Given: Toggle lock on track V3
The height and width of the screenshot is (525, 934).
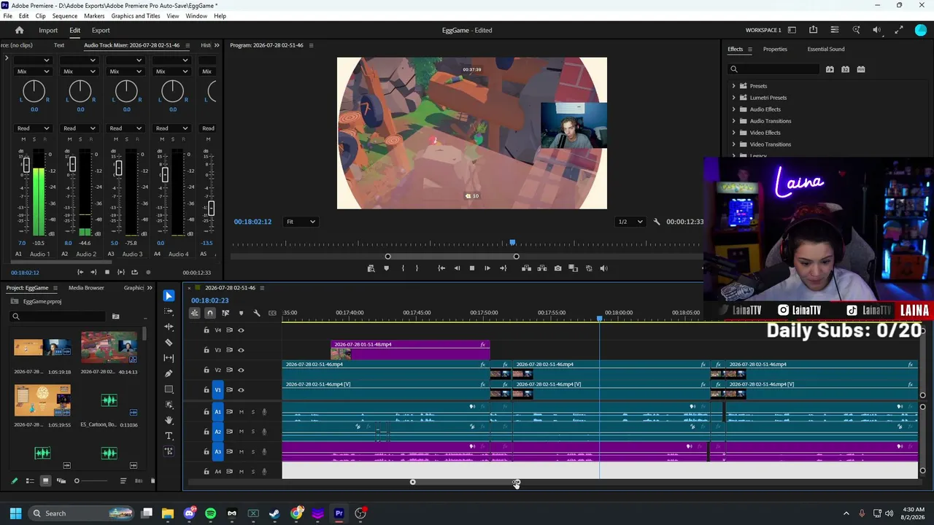Looking at the screenshot, I should click(207, 350).
